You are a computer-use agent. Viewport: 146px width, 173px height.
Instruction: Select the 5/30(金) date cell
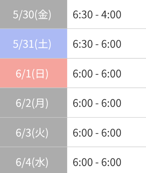(33, 14)
